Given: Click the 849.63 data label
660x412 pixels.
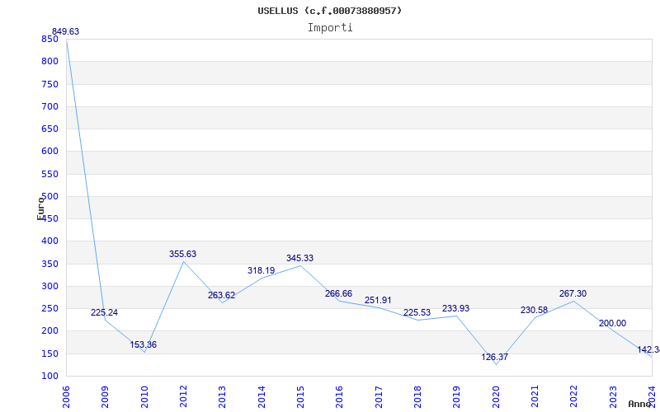Looking at the screenshot, I should (65, 31).
